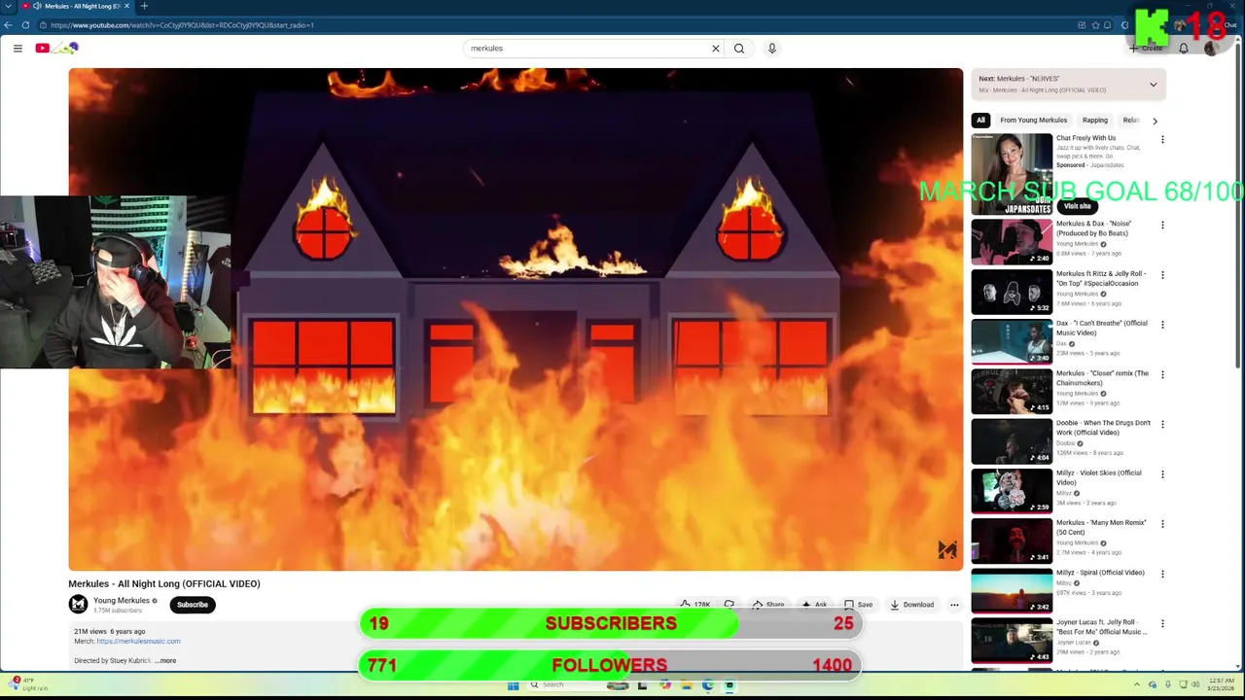Open the Closer remix thumbnail 4:15
This screenshot has height=700, width=1245.
click(1012, 391)
